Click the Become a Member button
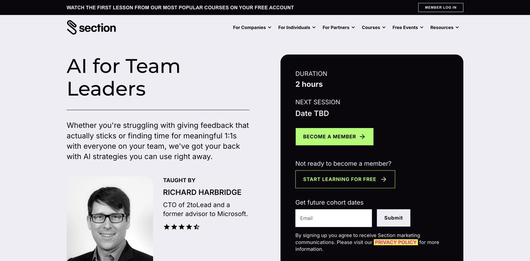 click(334, 136)
